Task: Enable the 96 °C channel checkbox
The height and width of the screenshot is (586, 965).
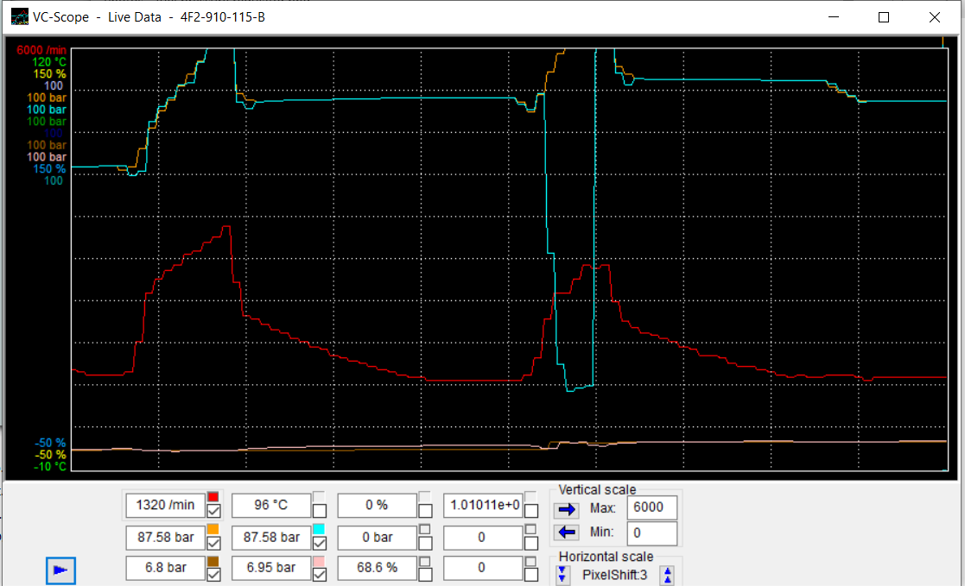Action: point(320,510)
